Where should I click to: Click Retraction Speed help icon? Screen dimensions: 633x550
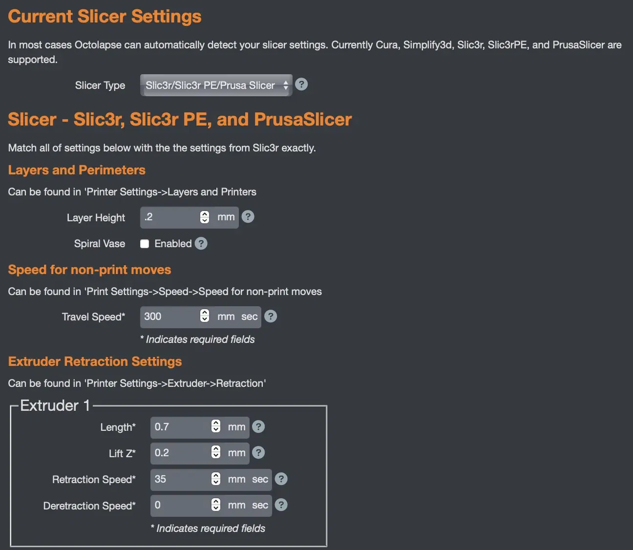point(281,479)
